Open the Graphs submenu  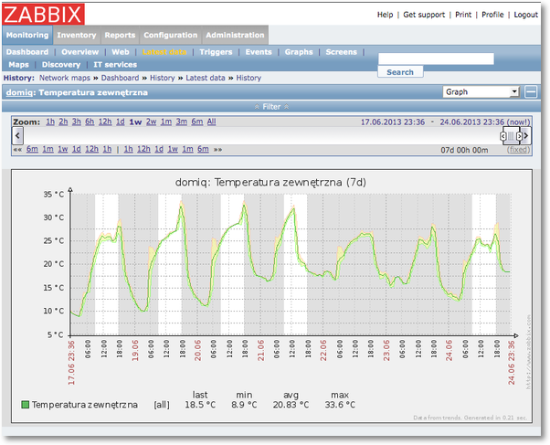[299, 52]
